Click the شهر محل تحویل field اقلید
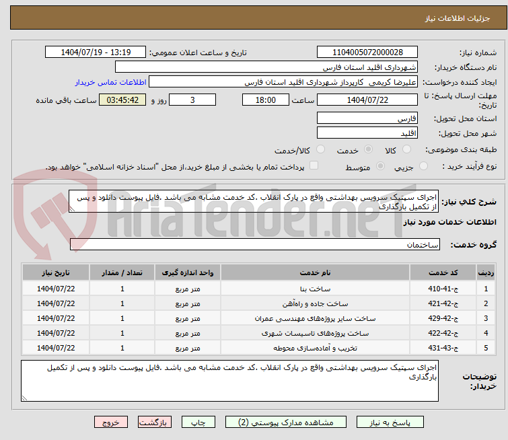This screenshot has height=440, width=508. (367, 133)
